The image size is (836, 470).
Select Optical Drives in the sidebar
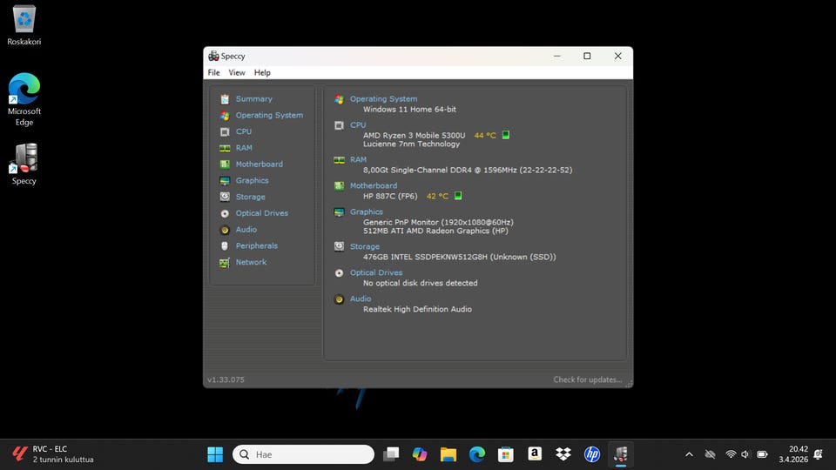point(262,213)
